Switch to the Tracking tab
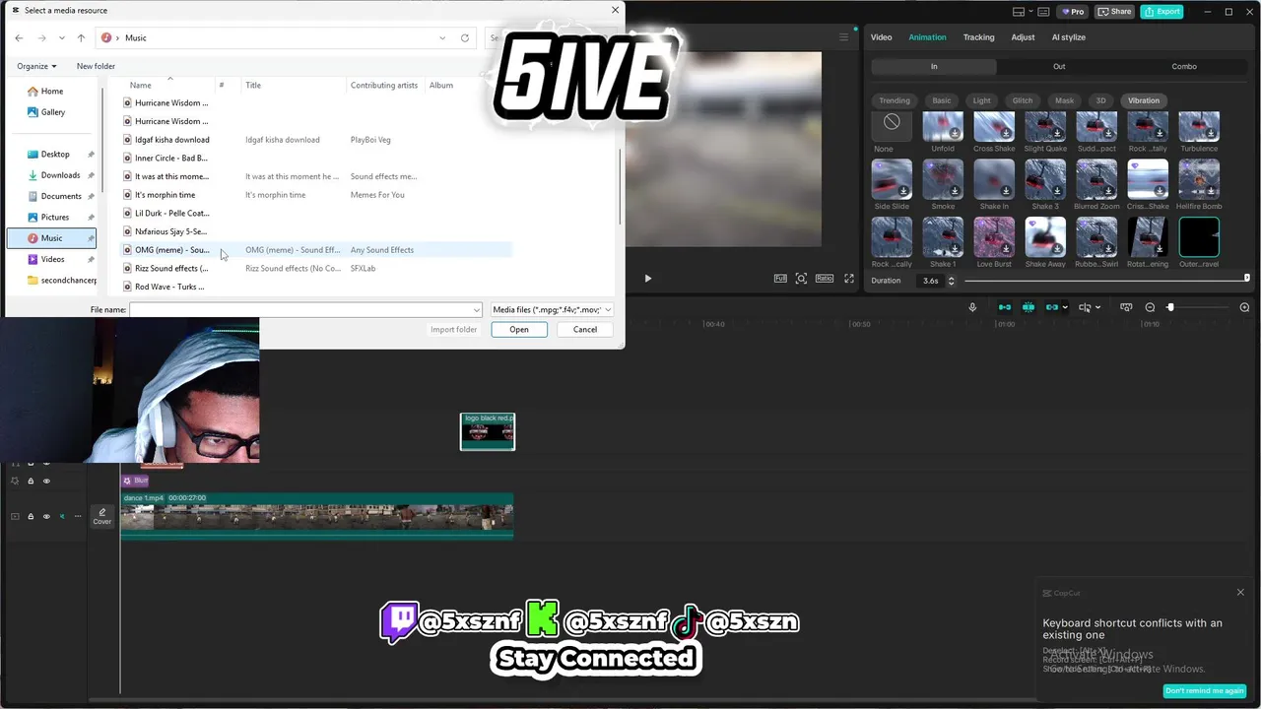 (978, 37)
